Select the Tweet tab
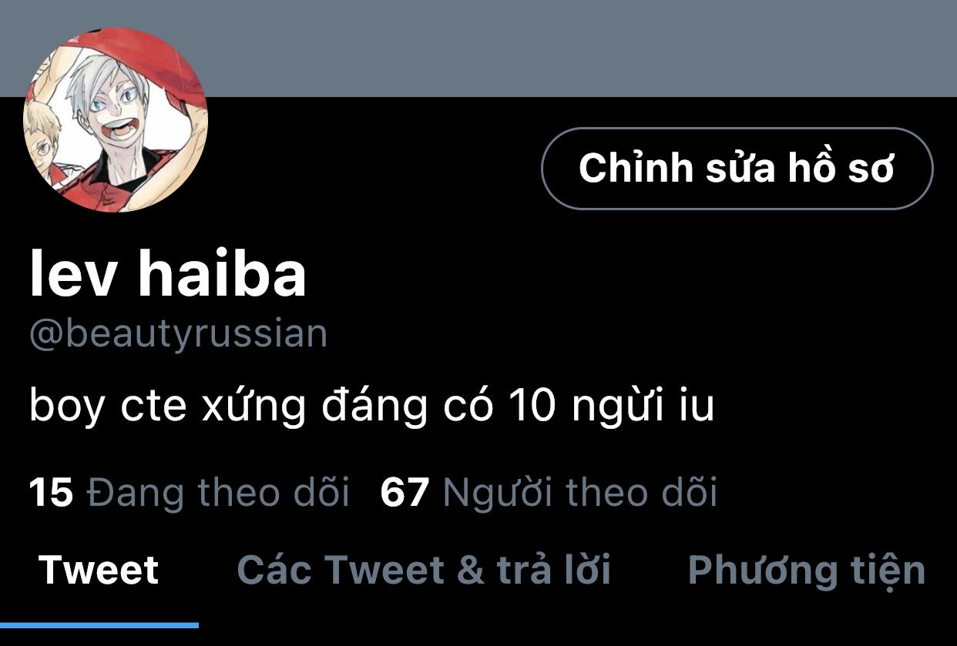Image resolution: width=957 pixels, height=646 pixels. (x=99, y=571)
